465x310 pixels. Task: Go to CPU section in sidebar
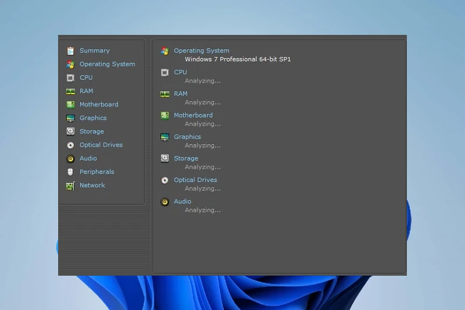[86, 77]
